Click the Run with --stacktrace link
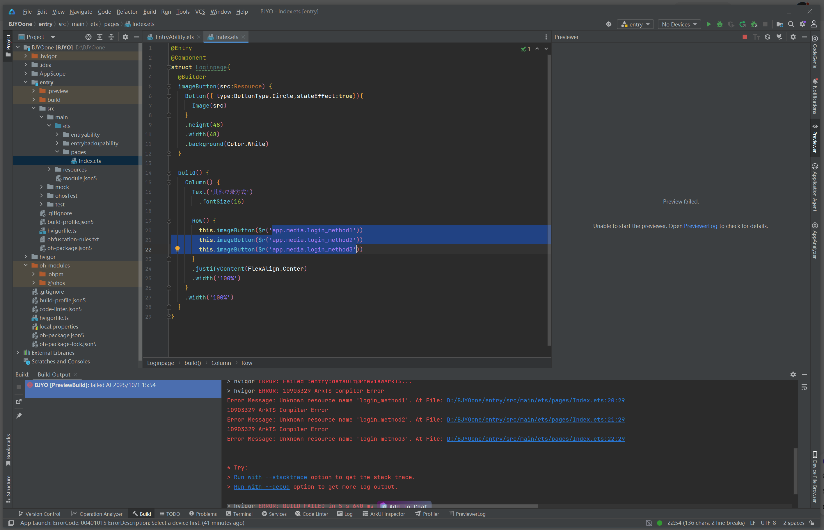 (x=270, y=477)
